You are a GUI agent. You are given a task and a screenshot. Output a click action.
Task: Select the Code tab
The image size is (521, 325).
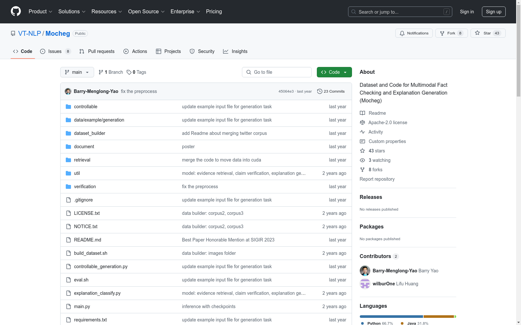pos(23,51)
